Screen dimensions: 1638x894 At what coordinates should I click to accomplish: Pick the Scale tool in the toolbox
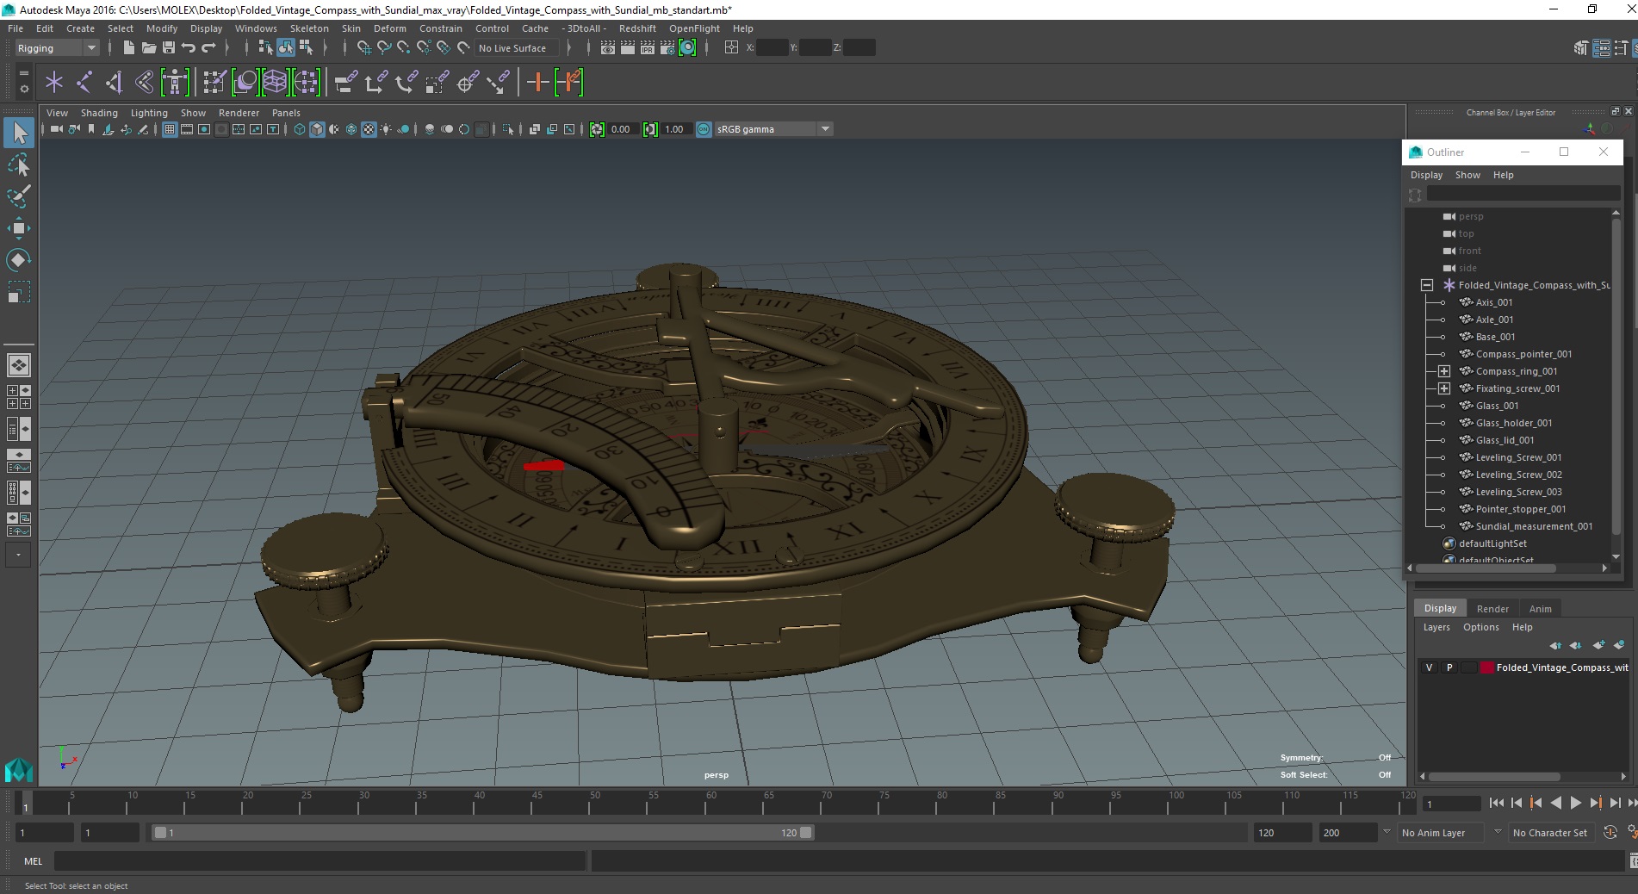(19, 292)
